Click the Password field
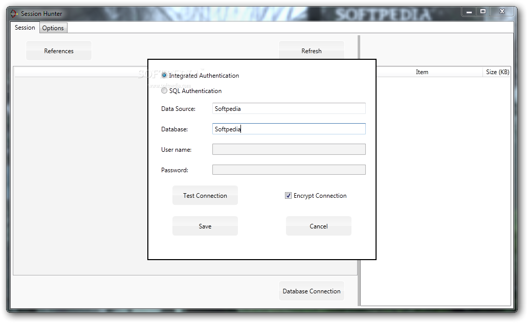The height and width of the screenshot is (323, 528). coord(289,170)
